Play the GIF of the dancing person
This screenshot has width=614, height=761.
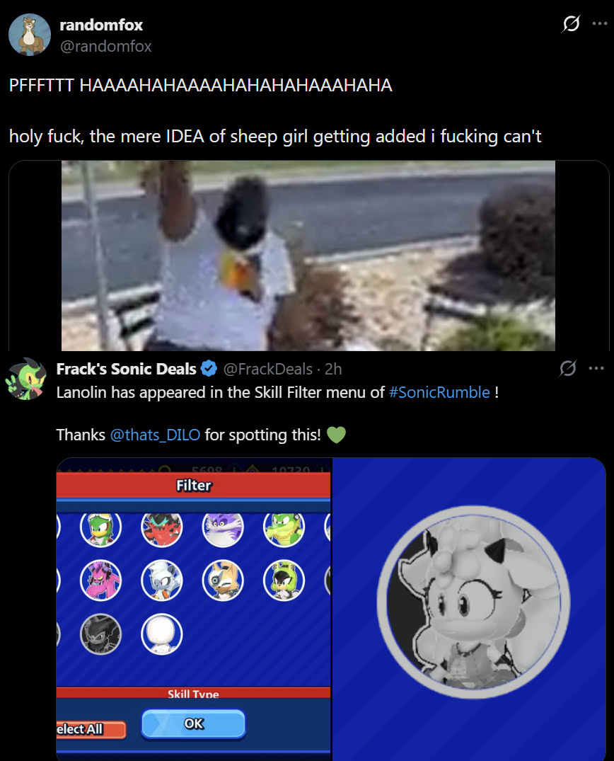308,256
